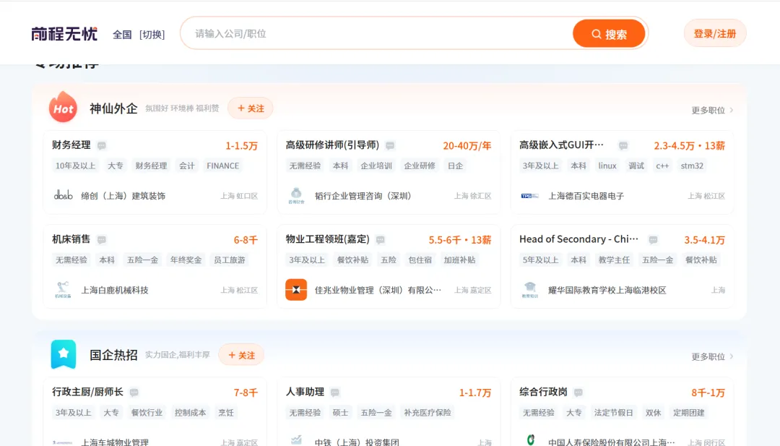Click company name 缔创（上海）建筑装饰
780x446 pixels.
click(123, 196)
